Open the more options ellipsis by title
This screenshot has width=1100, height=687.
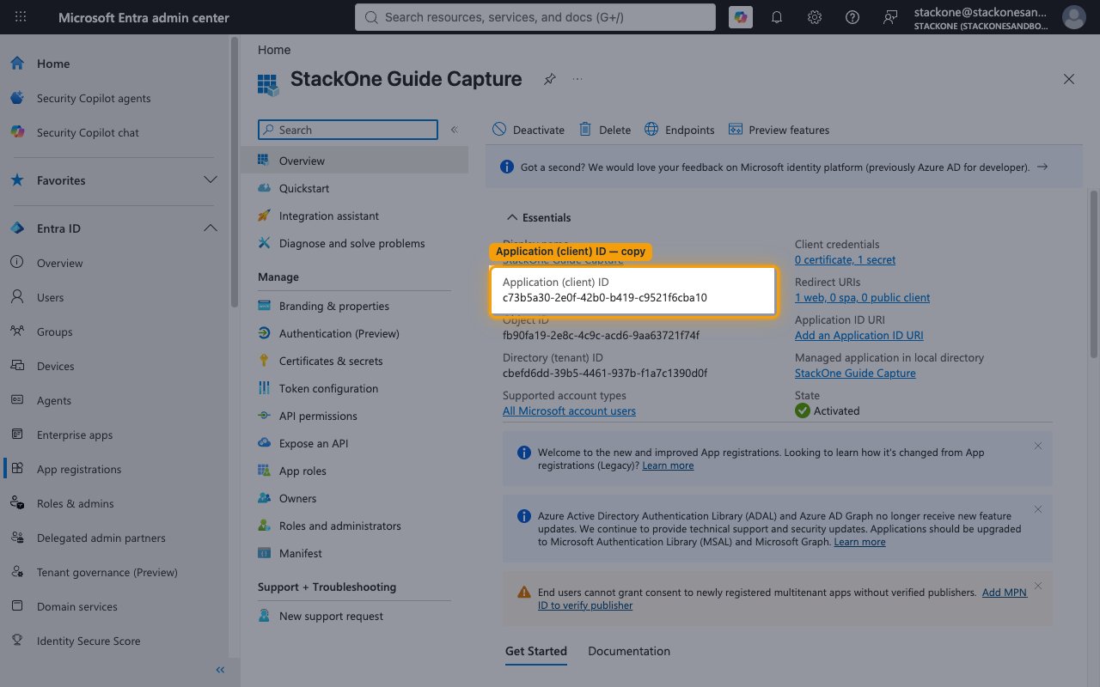577,79
